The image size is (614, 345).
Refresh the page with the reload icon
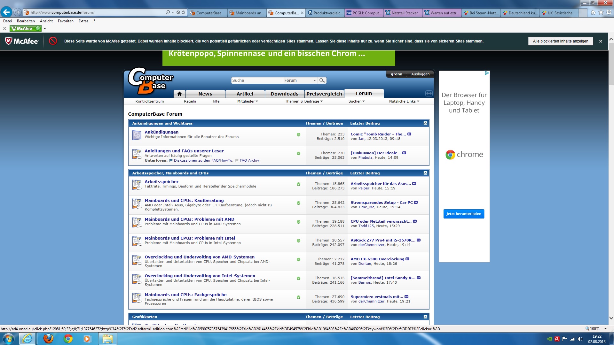[x=183, y=12]
